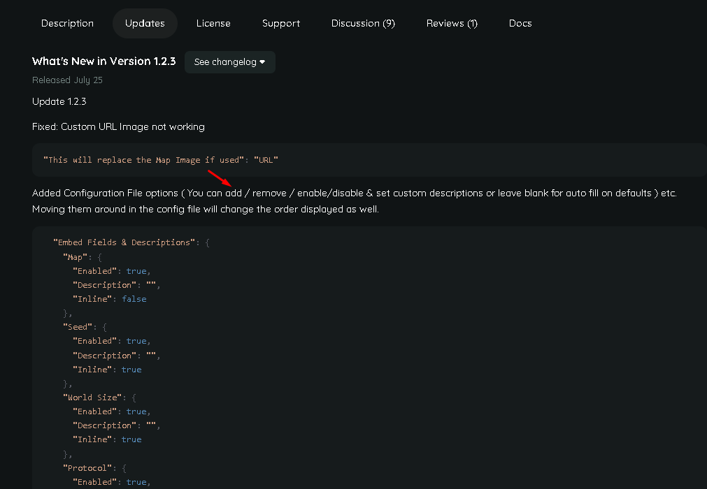707x489 pixels.
Task: Switch to the License tab
Action: point(213,23)
